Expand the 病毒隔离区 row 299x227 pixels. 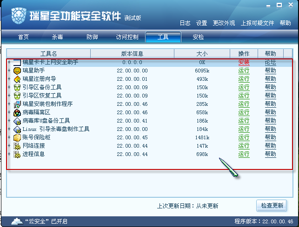click(x=9, y=112)
